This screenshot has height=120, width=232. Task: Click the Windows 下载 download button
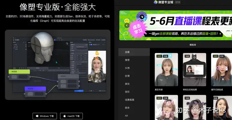point(45,116)
